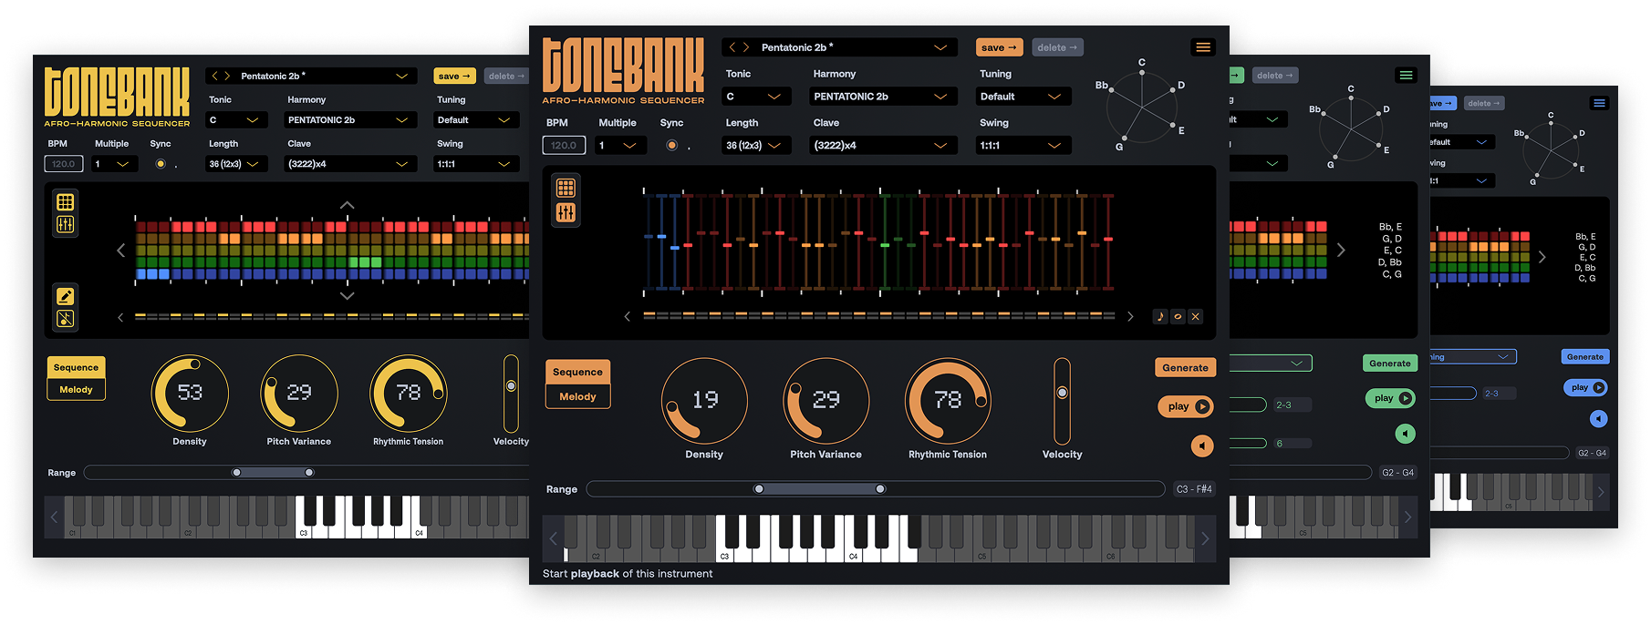Click the crossed-out note icon in yellow window
The width and height of the screenshot is (1651, 625).
pyautogui.click(x=66, y=319)
